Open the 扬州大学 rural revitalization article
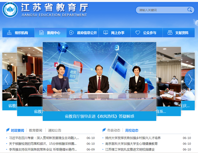The width and height of the screenshot is (198, 153). [x=133, y=138]
